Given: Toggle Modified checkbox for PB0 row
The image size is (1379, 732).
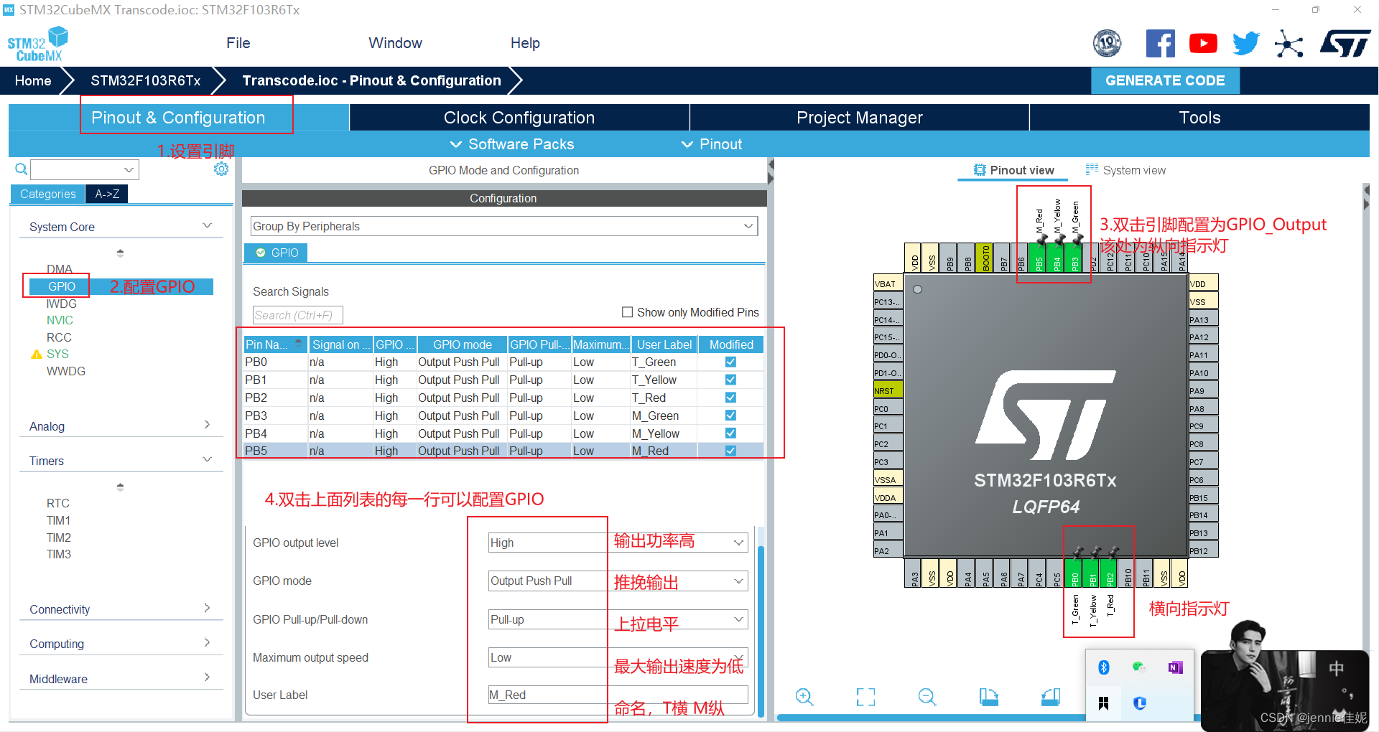Looking at the screenshot, I should [x=730, y=362].
